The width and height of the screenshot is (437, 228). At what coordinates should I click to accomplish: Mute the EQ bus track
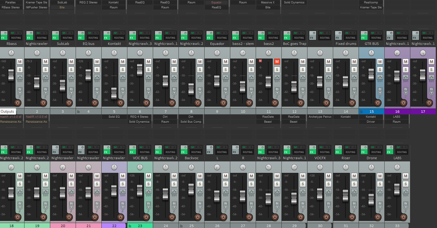[97, 62]
